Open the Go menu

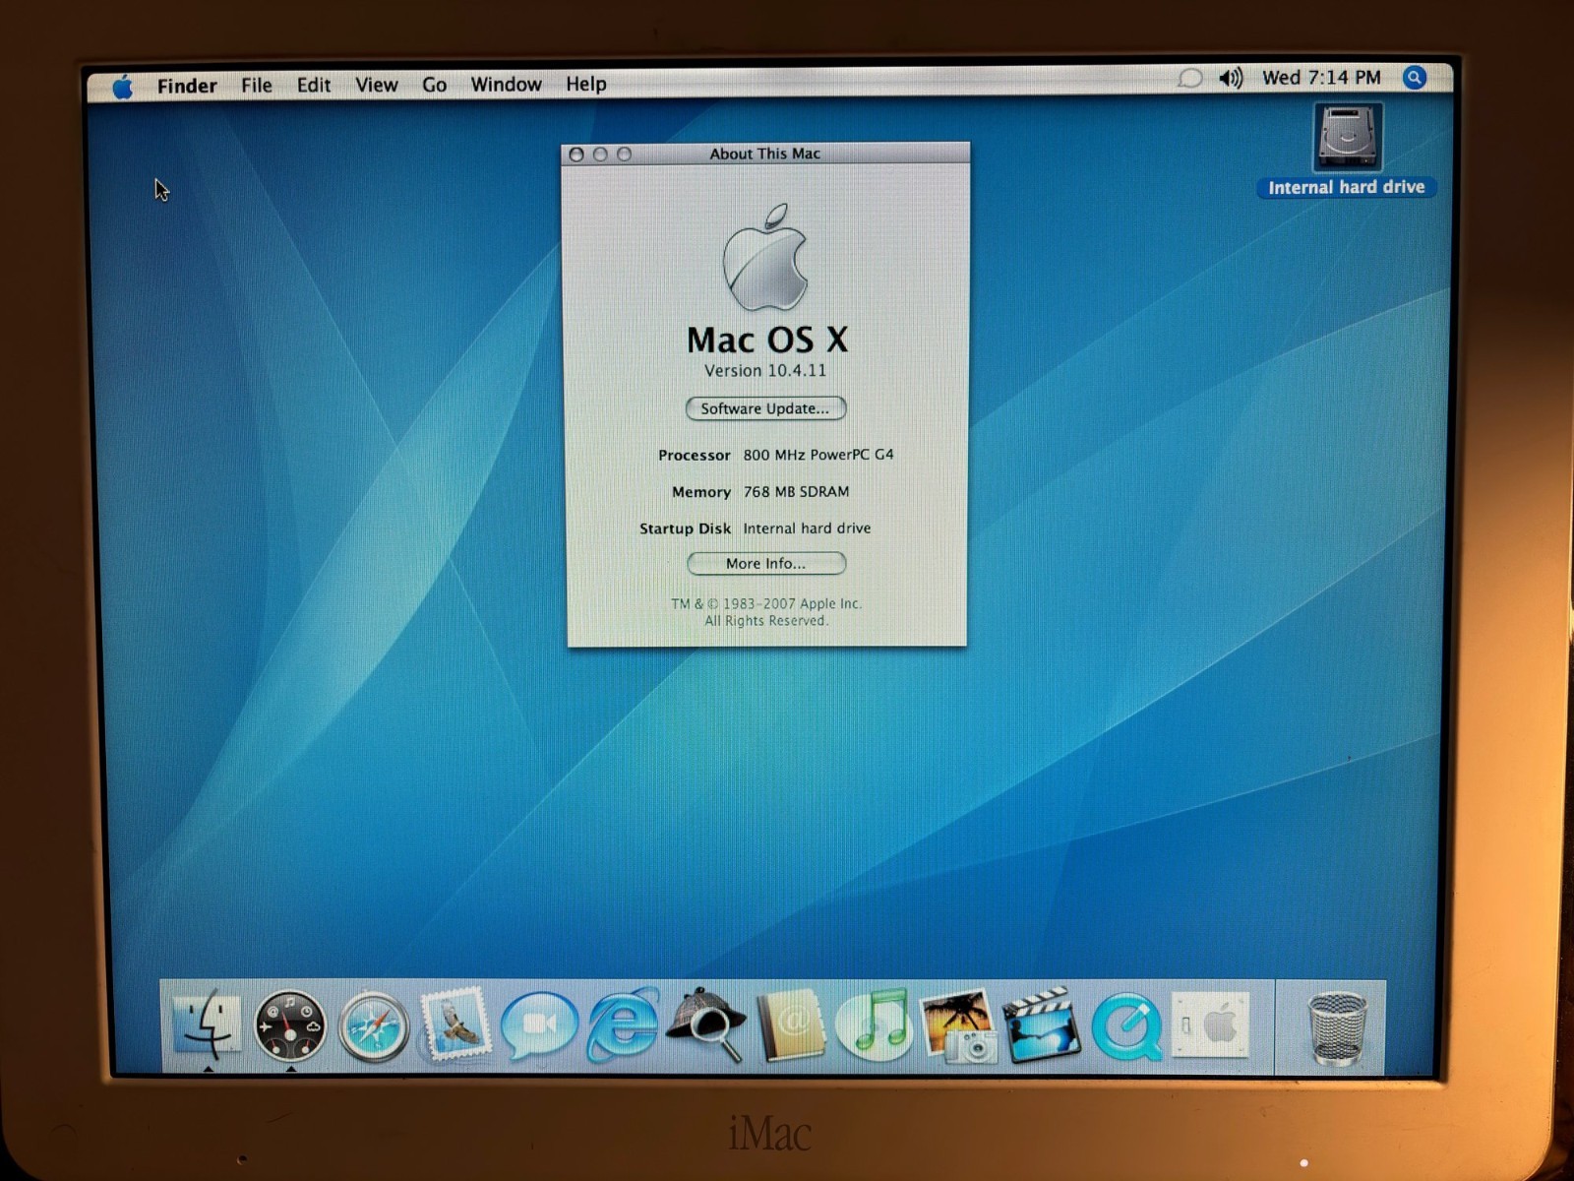(x=434, y=85)
